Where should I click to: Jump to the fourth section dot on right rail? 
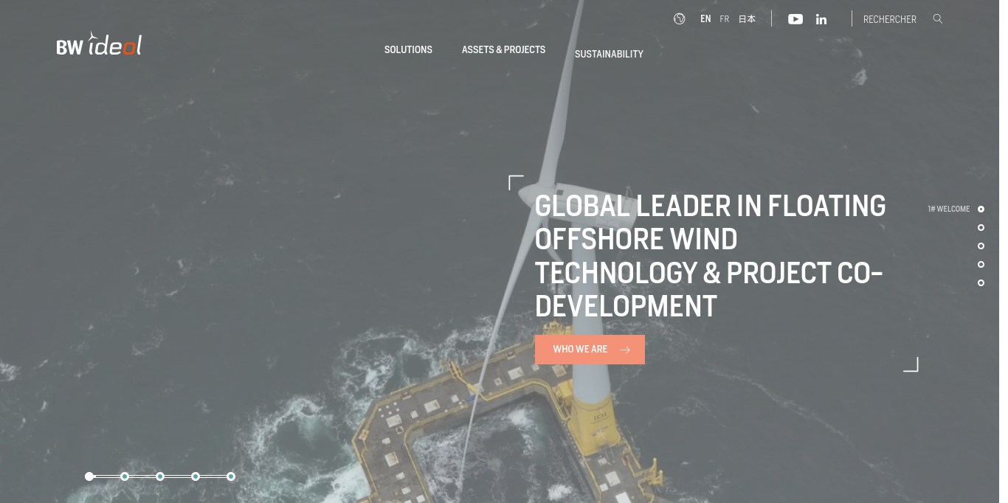[x=981, y=265]
